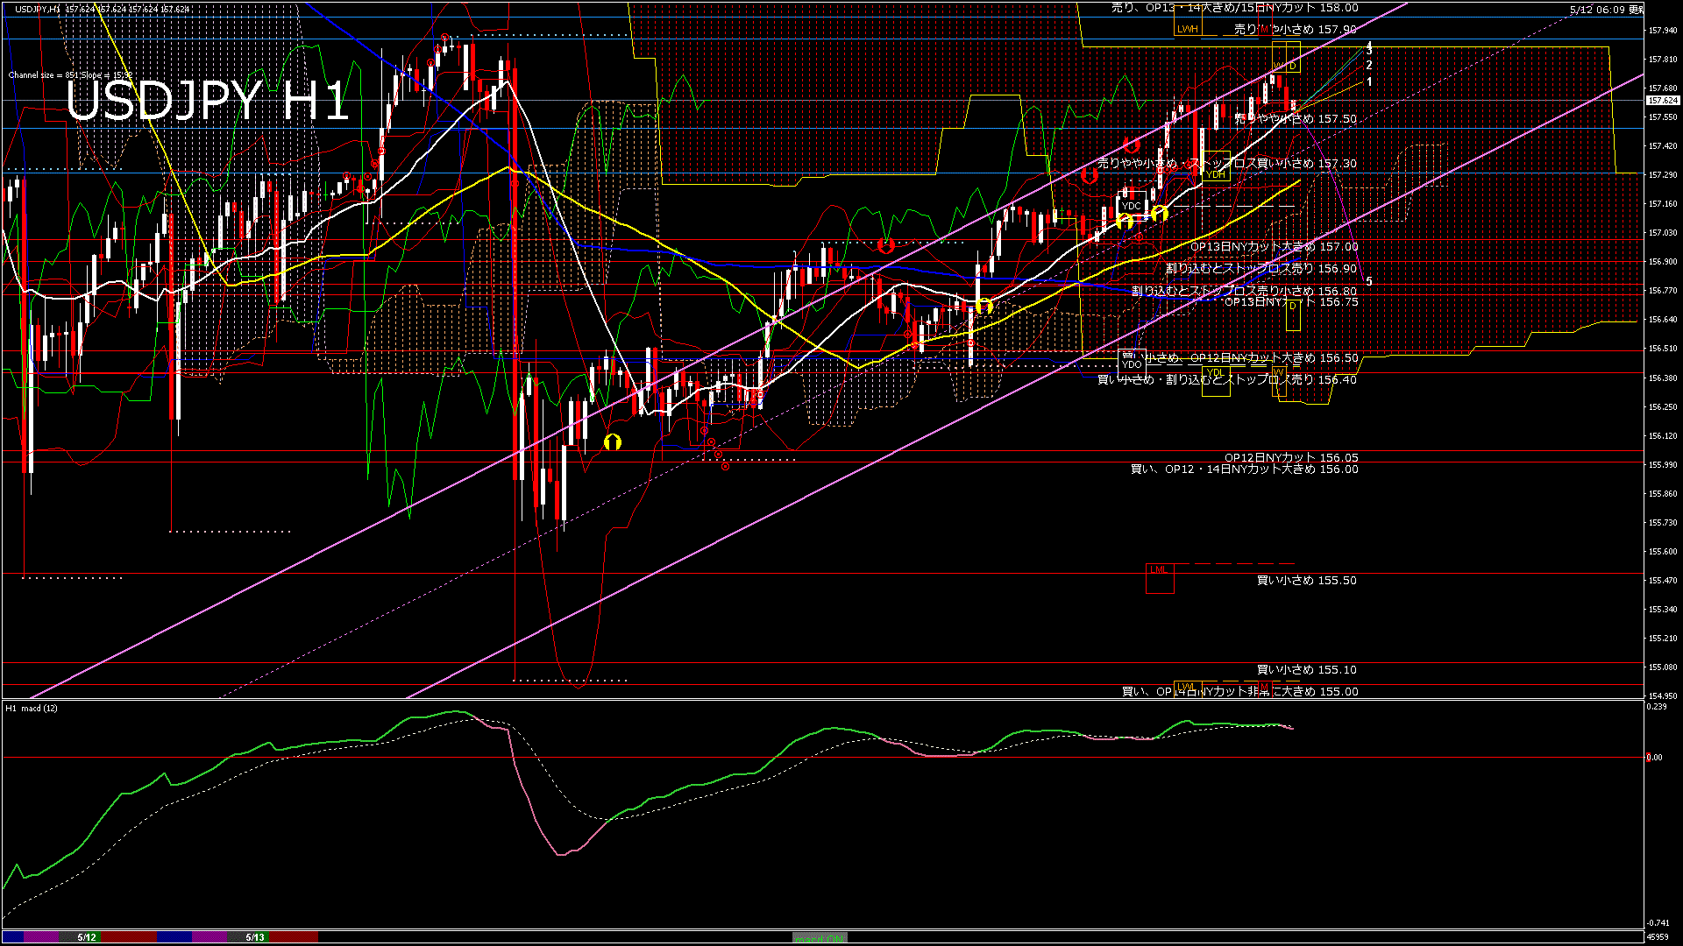Click the LML marker box
This screenshot has width=1683, height=946.
point(1159,578)
